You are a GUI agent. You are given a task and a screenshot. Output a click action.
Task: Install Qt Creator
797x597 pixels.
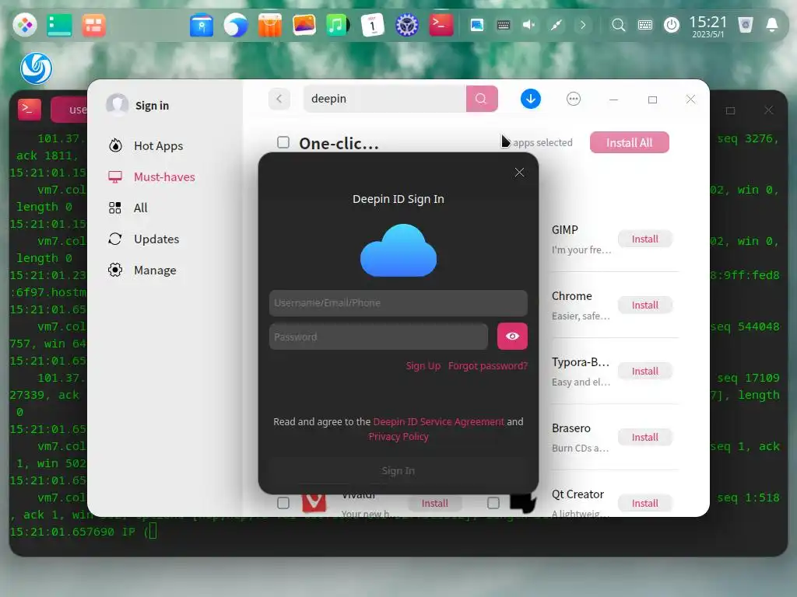(644, 503)
